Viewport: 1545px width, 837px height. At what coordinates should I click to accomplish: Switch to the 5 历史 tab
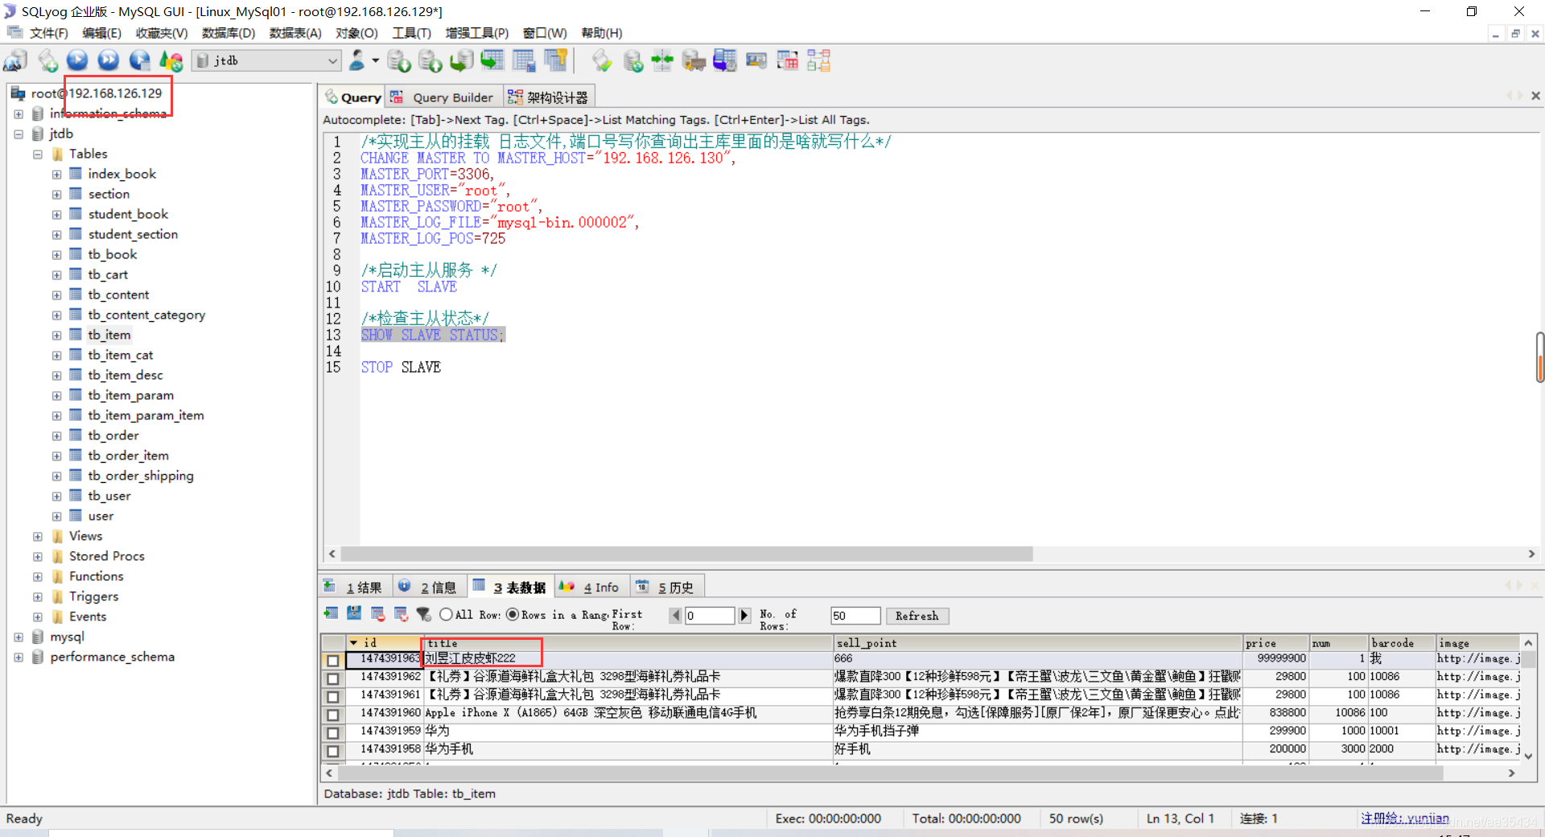(x=665, y=587)
